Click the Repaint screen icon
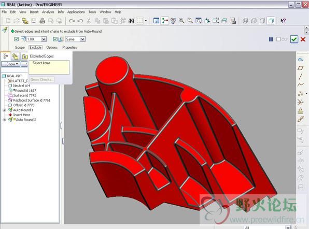Image resolution: width=309 pixels, height=229 pixels. [x=156, y=21]
